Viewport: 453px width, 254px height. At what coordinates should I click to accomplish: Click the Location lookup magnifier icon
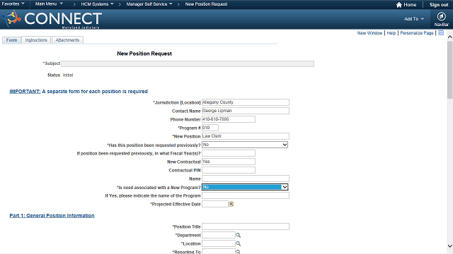tap(238, 243)
